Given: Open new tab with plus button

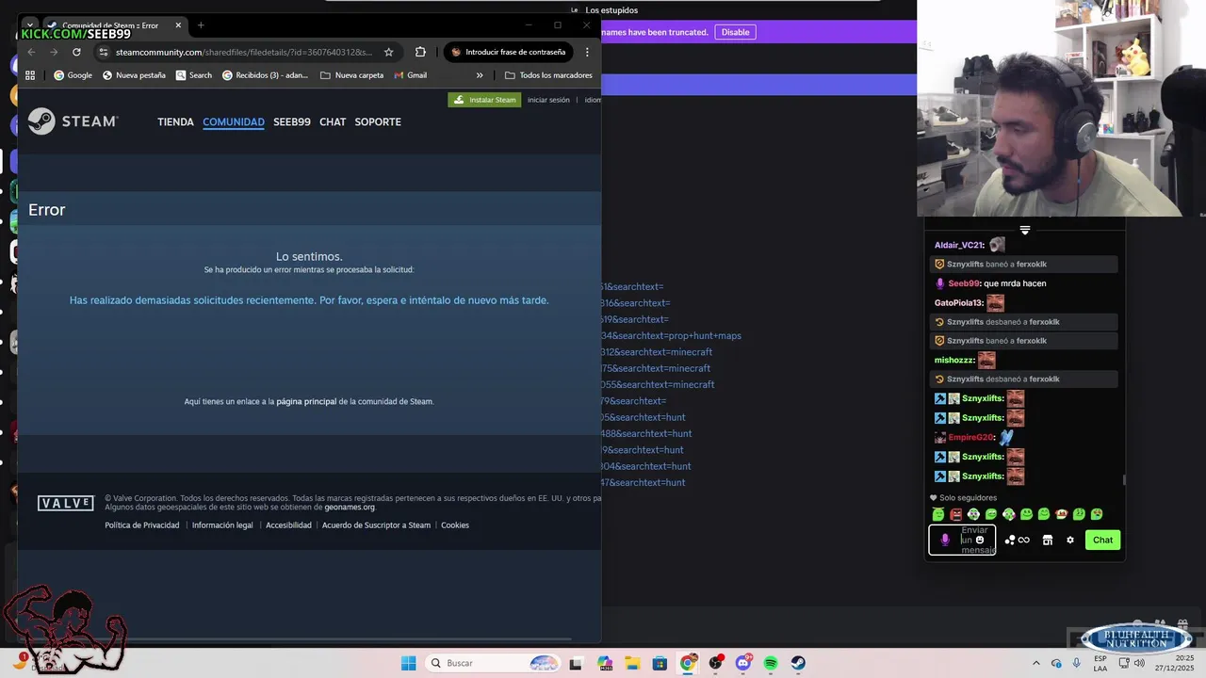Looking at the screenshot, I should coord(201,25).
